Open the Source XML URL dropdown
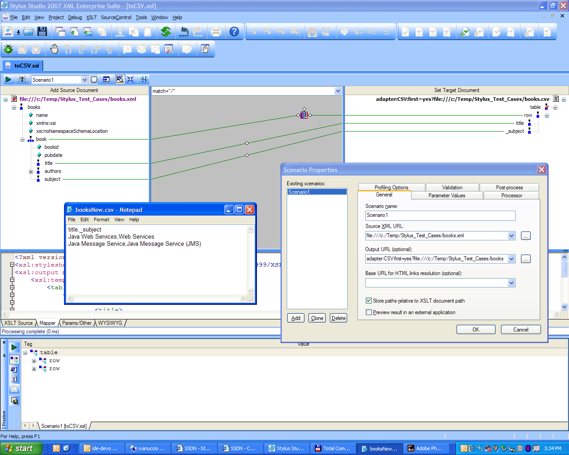This screenshot has height=455, width=569. 511,236
